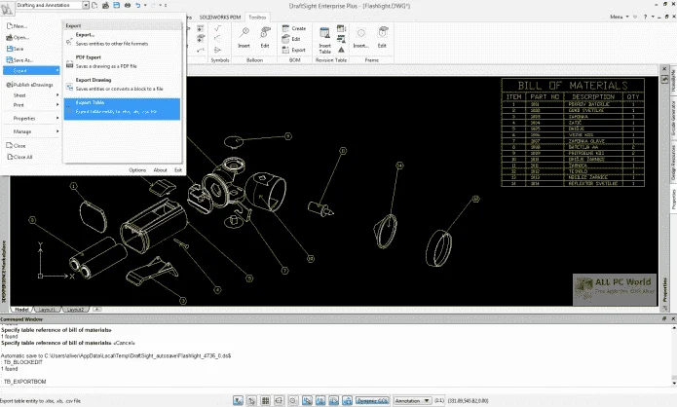The width and height of the screenshot is (677, 407).
Task: Click the Options button in application menu
Action: [x=137, y=170]
